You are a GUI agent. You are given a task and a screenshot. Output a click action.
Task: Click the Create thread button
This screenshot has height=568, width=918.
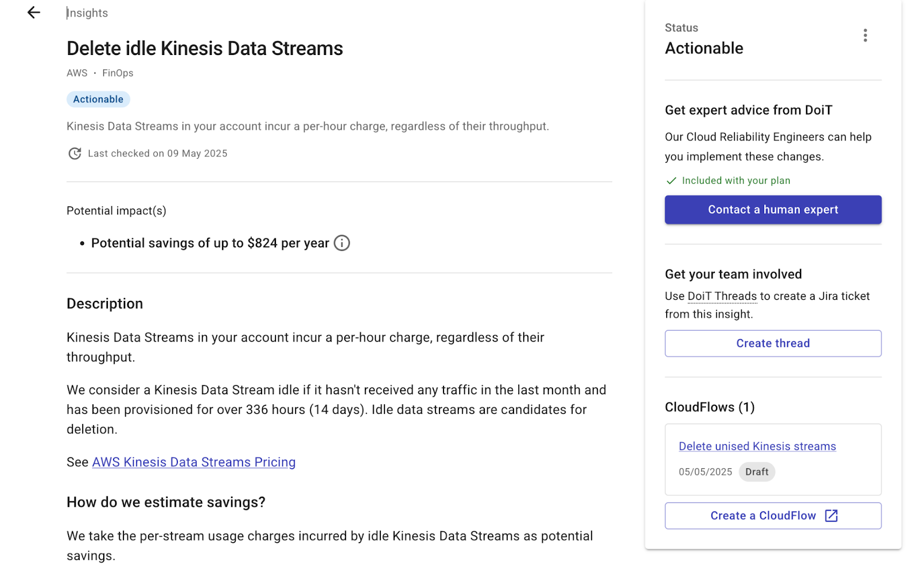[773, 343]
